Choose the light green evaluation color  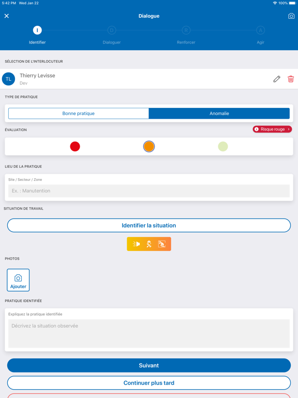[x=223, y=147]
